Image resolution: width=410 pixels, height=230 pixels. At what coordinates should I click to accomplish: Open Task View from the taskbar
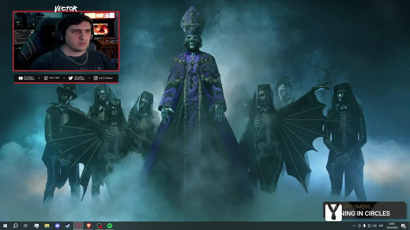(26, 226)
